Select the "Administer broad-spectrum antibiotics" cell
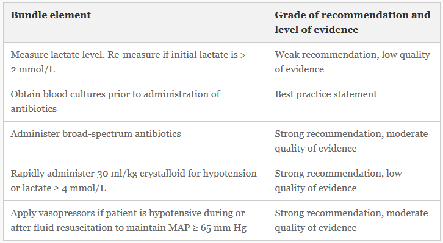443x243 pixels. tap(135, 141)
